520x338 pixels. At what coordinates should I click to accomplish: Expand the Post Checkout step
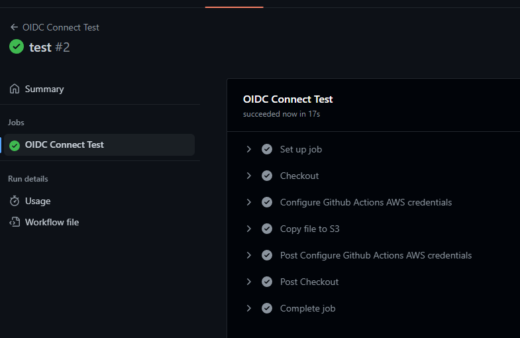tap(248, 282)
